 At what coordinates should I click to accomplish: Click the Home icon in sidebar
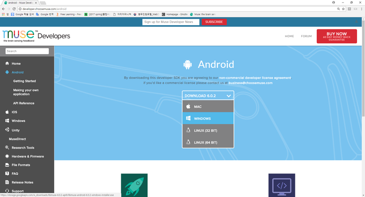7,63
